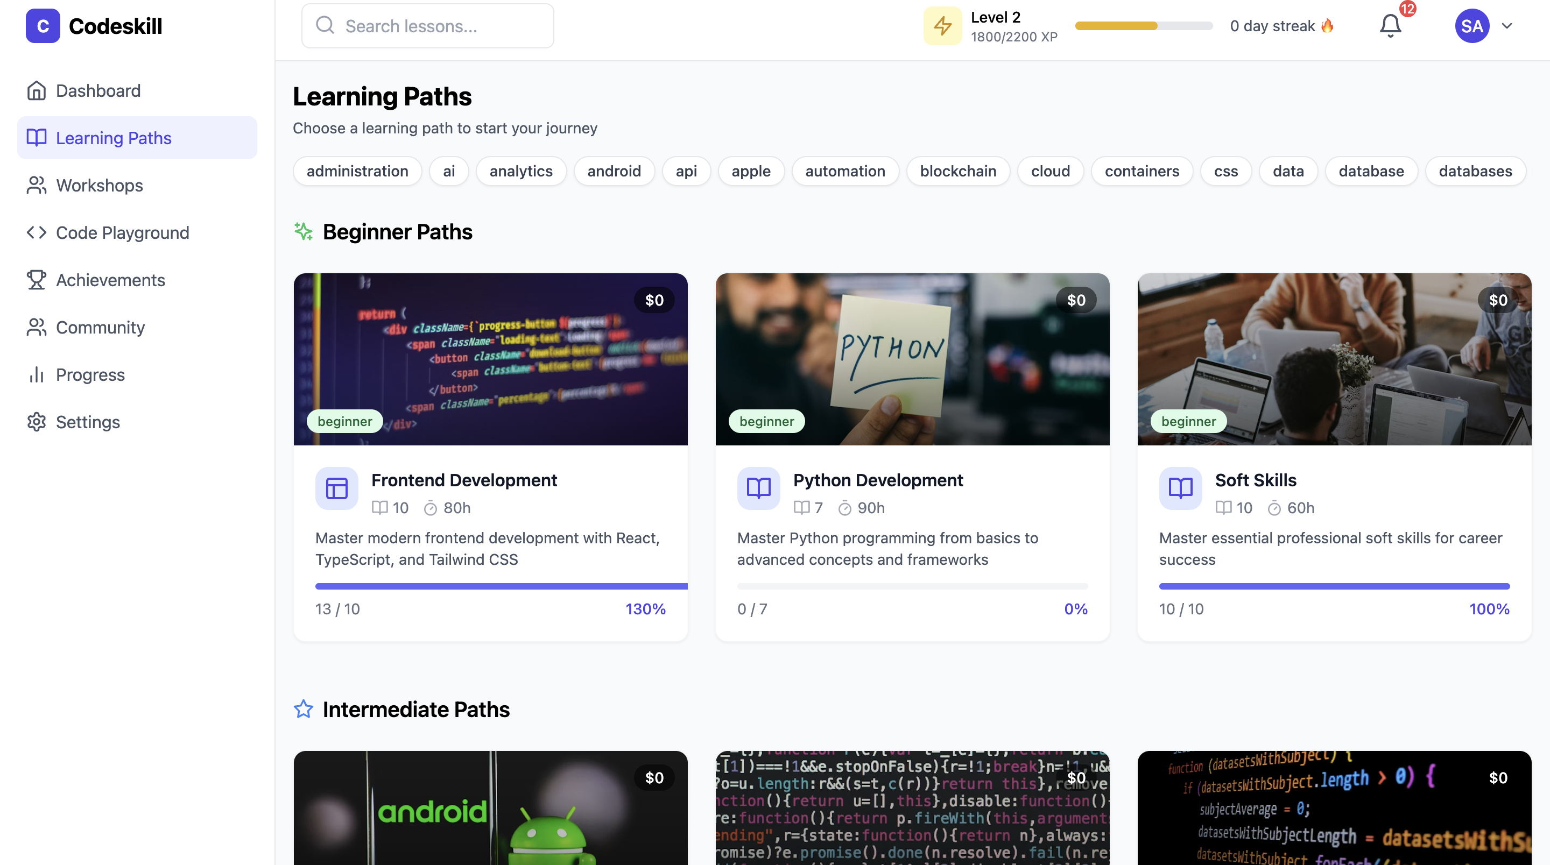The image size is (1550, 865).
Task: Click the Frontend Development layout icon
Action: click(336, 488)
